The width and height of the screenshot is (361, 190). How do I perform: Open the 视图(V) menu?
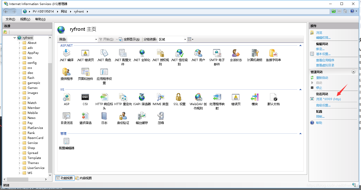tap(25, 19)
